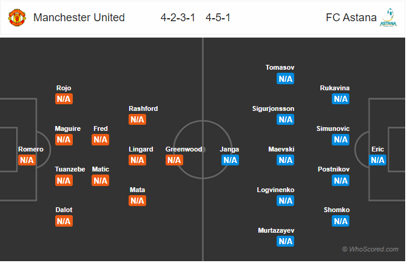Click Greenwood's orange N/A rating badge

174,160
